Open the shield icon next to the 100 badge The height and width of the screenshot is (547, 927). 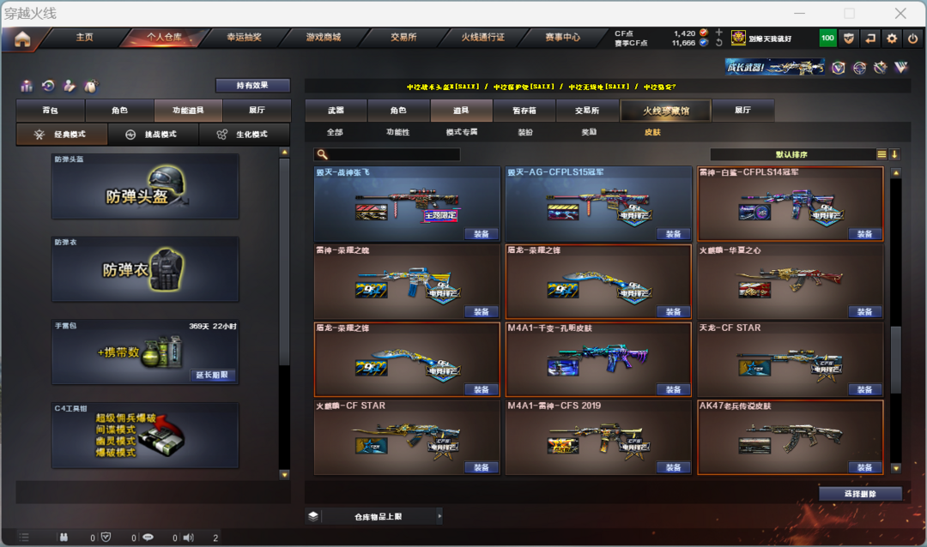849,39
